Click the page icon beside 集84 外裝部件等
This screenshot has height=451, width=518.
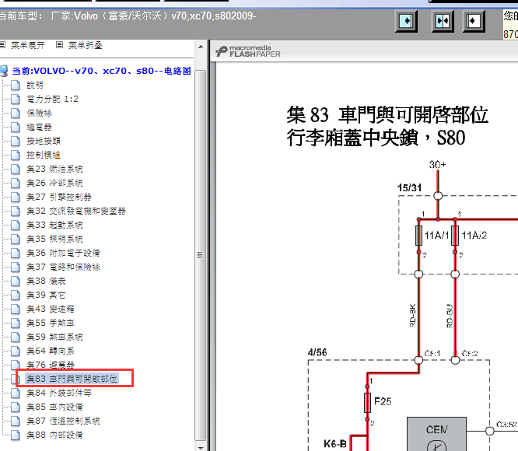point(16,393)
